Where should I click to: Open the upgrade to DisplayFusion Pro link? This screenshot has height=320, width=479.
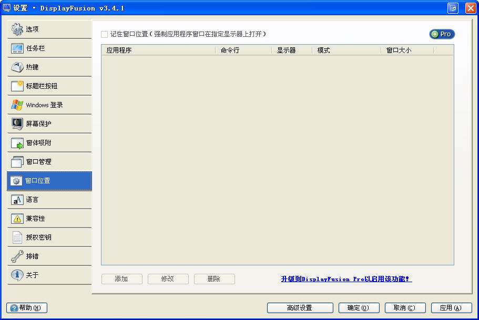tap(346, 279)
